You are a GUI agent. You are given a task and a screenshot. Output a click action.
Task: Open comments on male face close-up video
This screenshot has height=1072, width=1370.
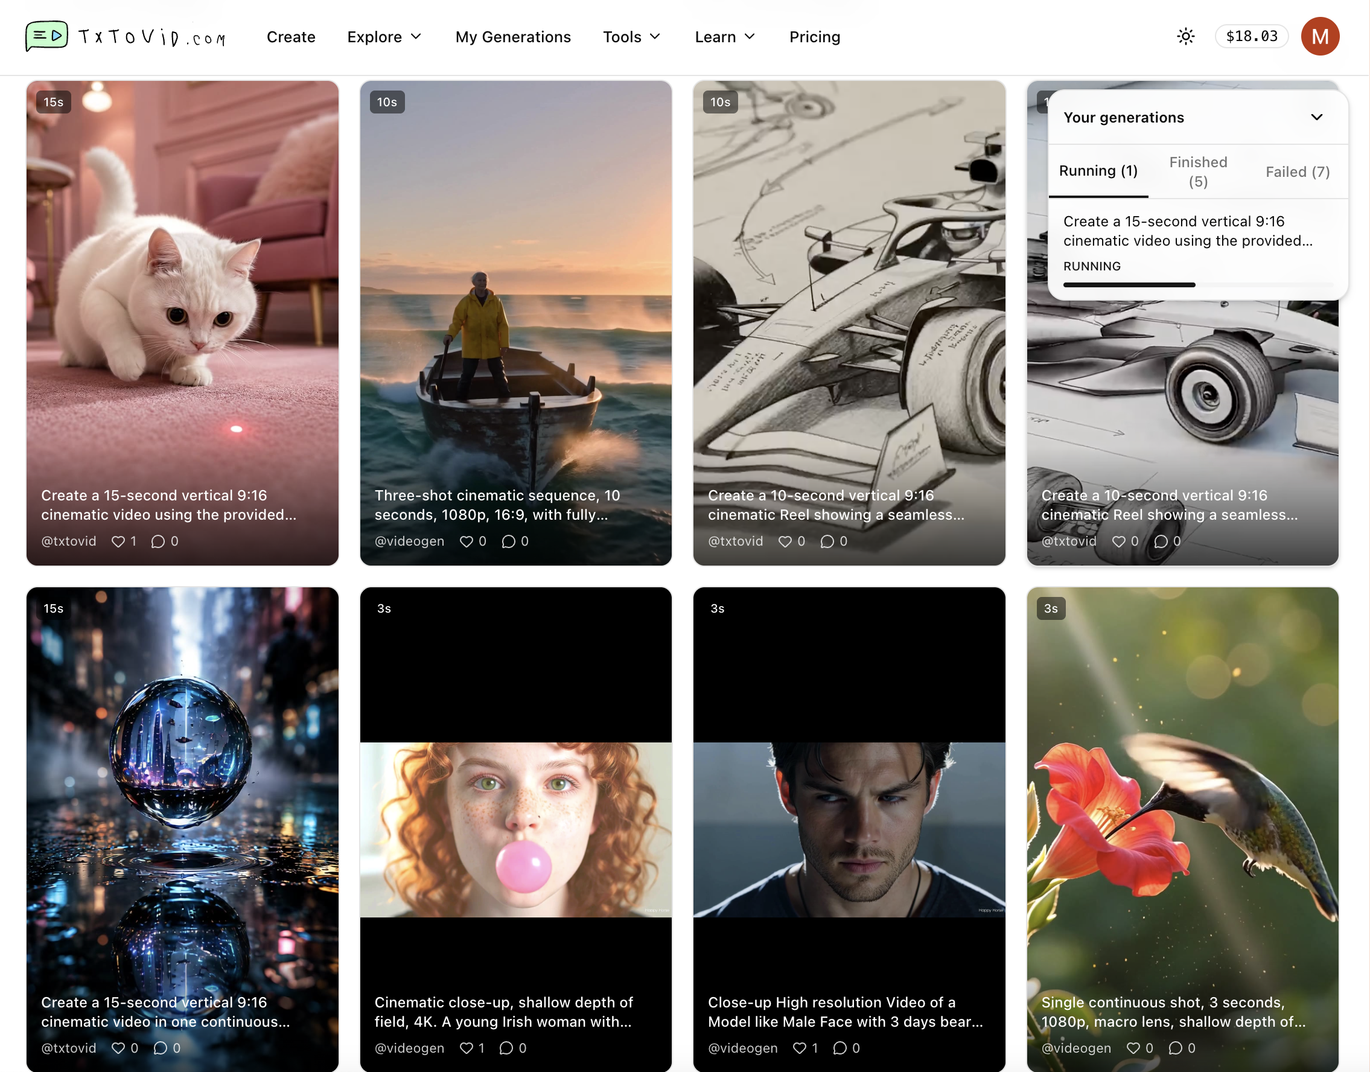[839, 1047]
